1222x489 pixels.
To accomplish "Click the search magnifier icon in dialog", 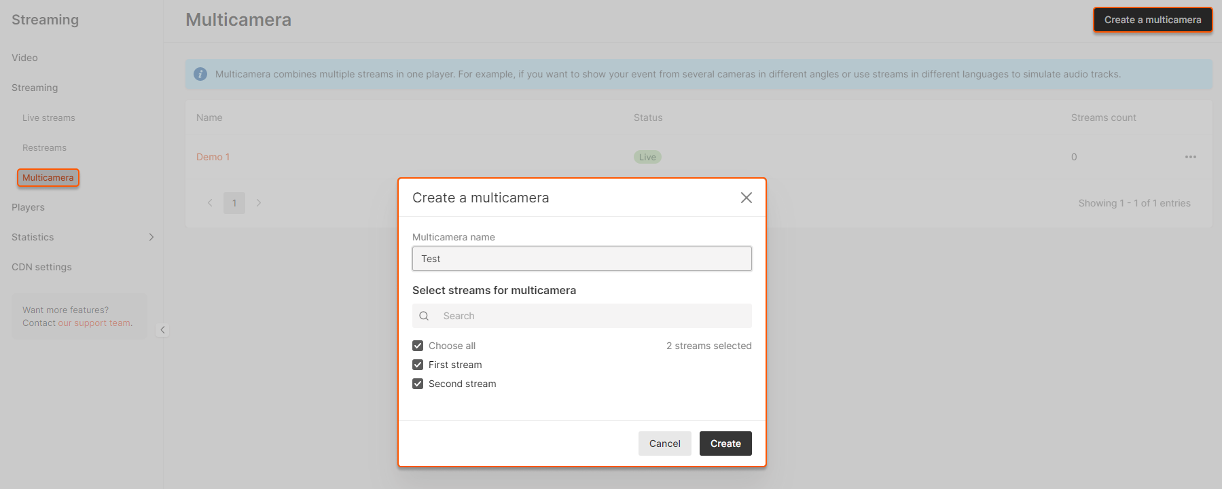I will coord(424,316).
